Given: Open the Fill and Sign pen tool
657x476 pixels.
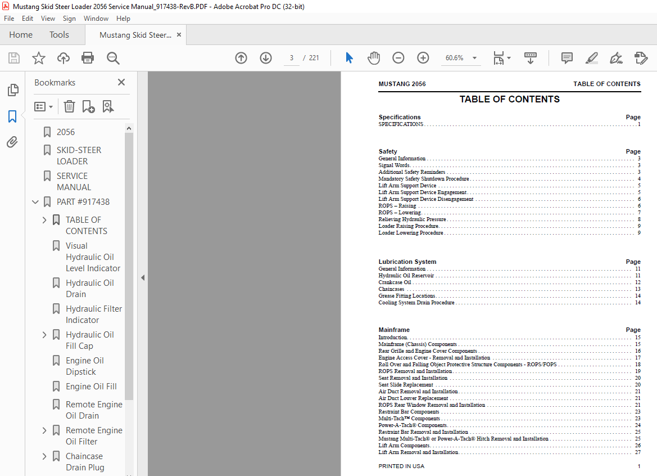Looking at the screenshot, I should (616, 58).
